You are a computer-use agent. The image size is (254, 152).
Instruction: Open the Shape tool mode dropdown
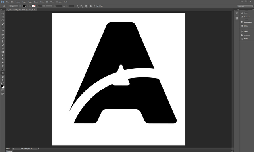[13, 6]
